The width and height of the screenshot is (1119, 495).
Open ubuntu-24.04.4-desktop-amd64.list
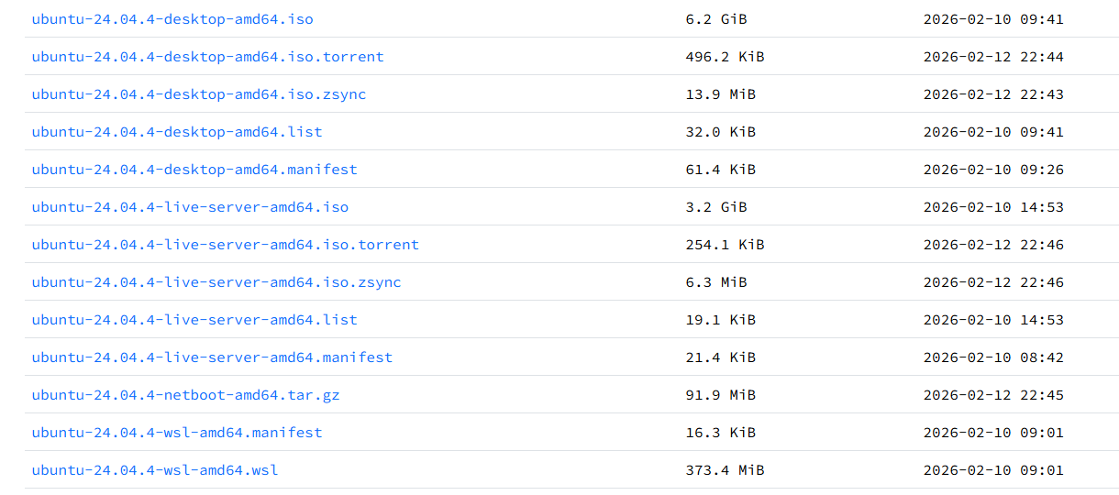coord(177,132)
